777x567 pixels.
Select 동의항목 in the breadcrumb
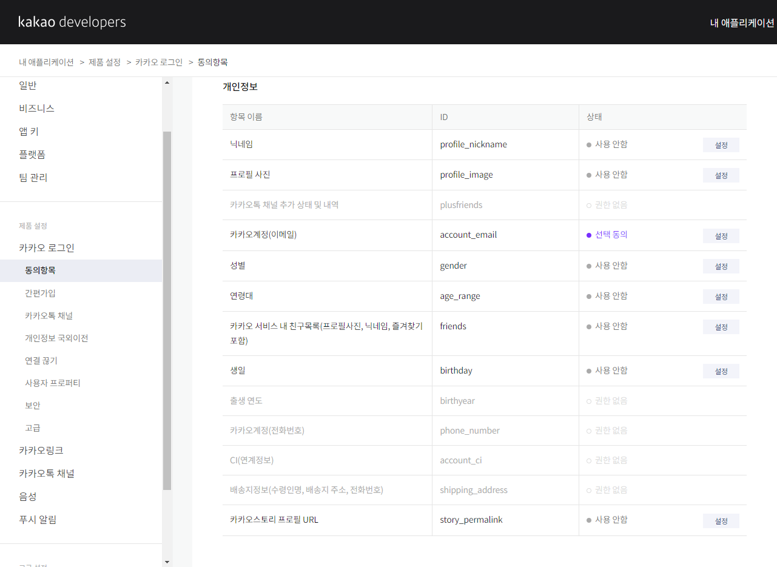[213, 62]
